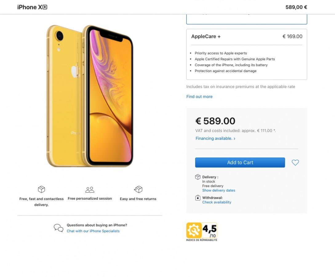
Task: Select the AppleCare + option card
Action: tap(246, 54)
